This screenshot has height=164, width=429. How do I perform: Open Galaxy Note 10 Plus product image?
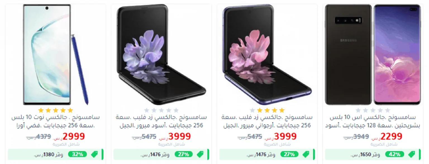point(56,55)
